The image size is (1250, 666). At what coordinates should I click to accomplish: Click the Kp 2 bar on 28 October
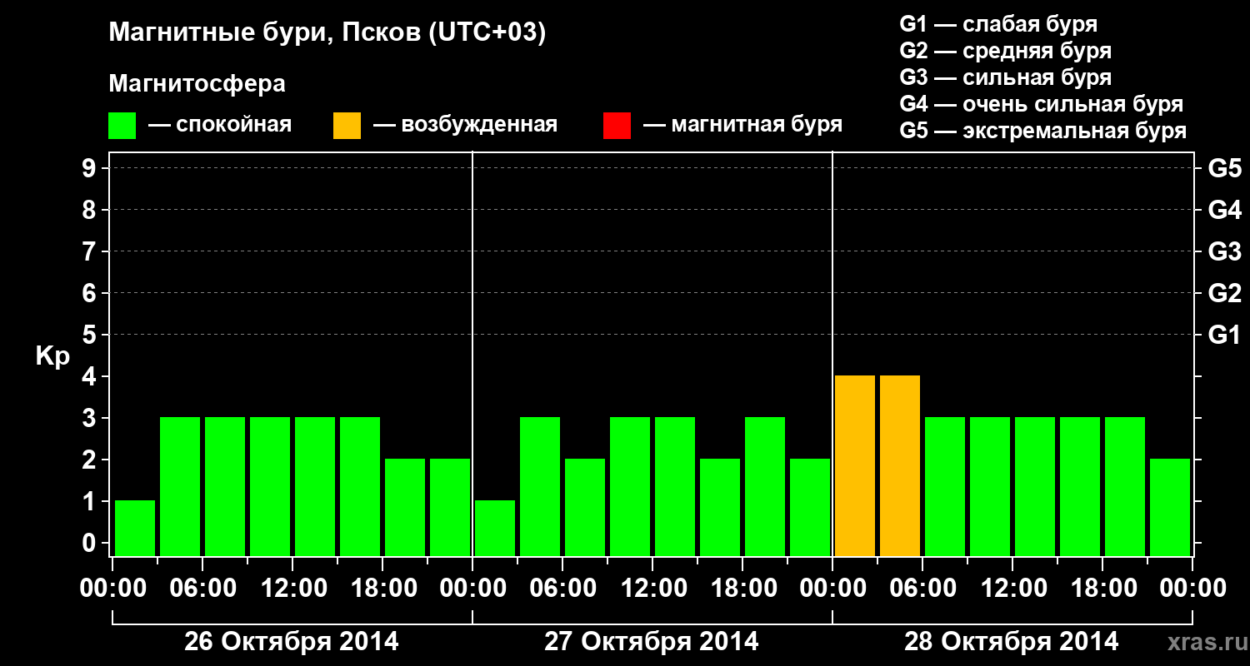coord(1170,507)
